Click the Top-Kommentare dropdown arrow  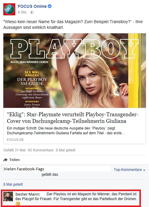[144, 170]
